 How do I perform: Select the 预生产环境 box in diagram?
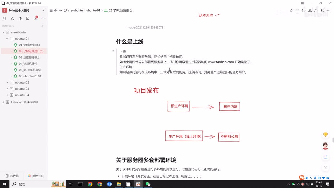(x=179, y=106)
